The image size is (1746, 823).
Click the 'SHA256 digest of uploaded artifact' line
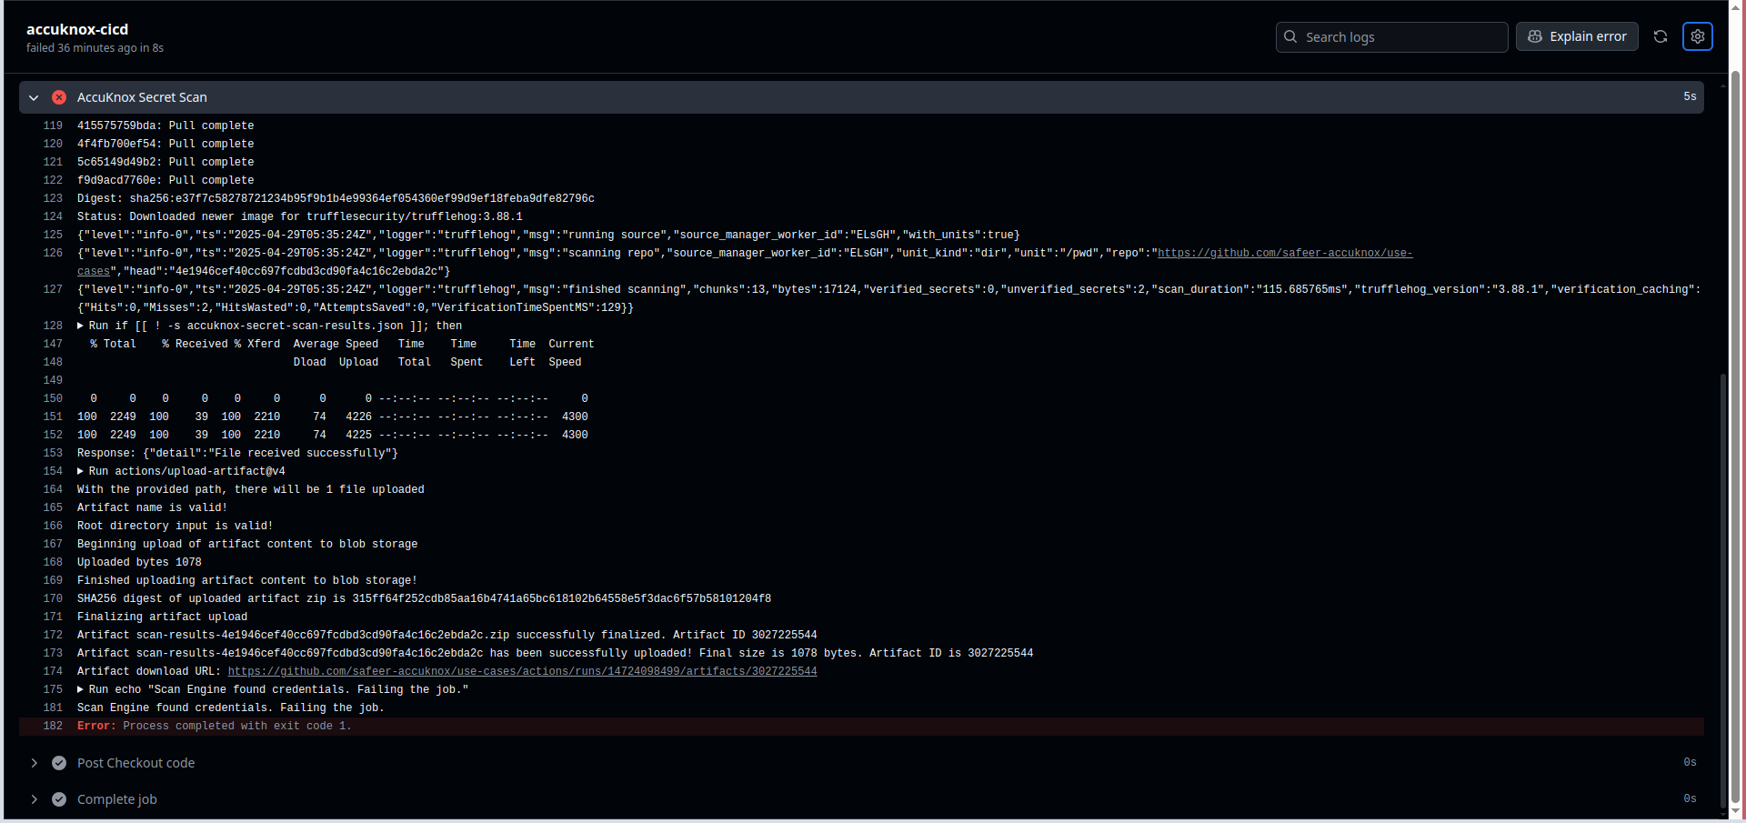pyautogui.click(x=424, y=598)
